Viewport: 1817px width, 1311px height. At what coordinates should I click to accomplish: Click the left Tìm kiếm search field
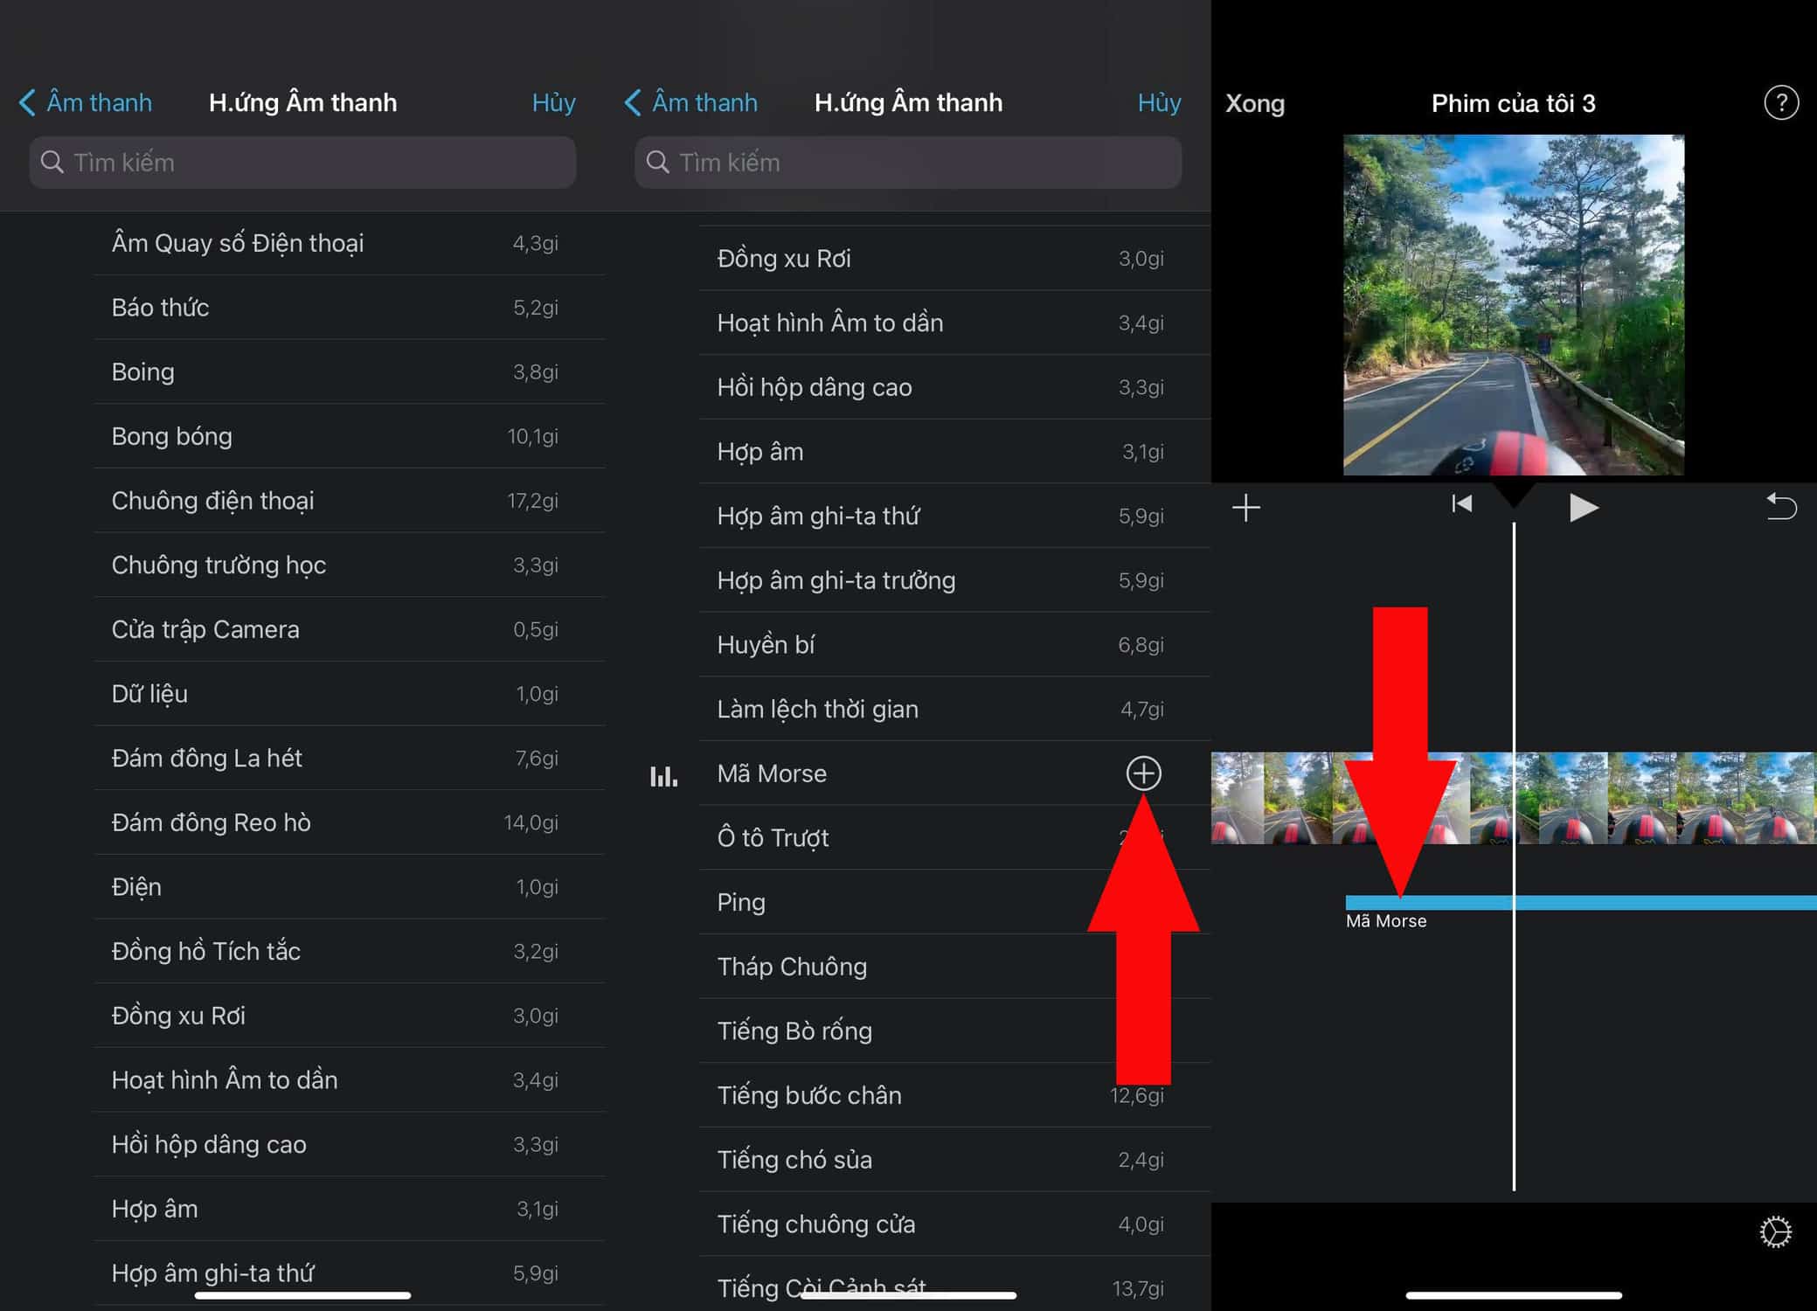coord(302,163)
